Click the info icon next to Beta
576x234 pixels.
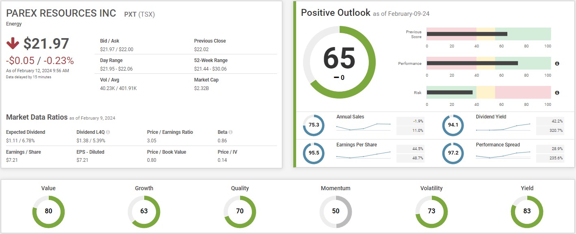pyautogui.click(x=230, y=132)
